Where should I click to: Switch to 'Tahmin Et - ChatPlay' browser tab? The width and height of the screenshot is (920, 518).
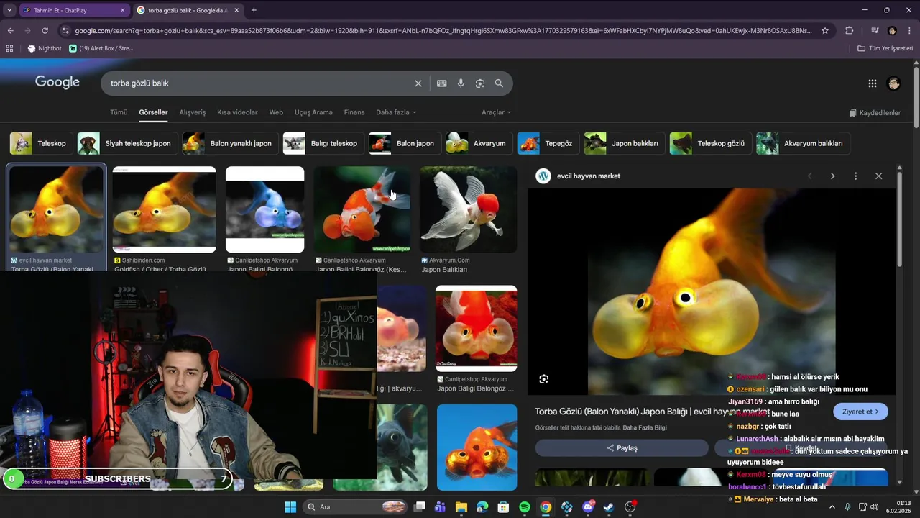point(73,10)
